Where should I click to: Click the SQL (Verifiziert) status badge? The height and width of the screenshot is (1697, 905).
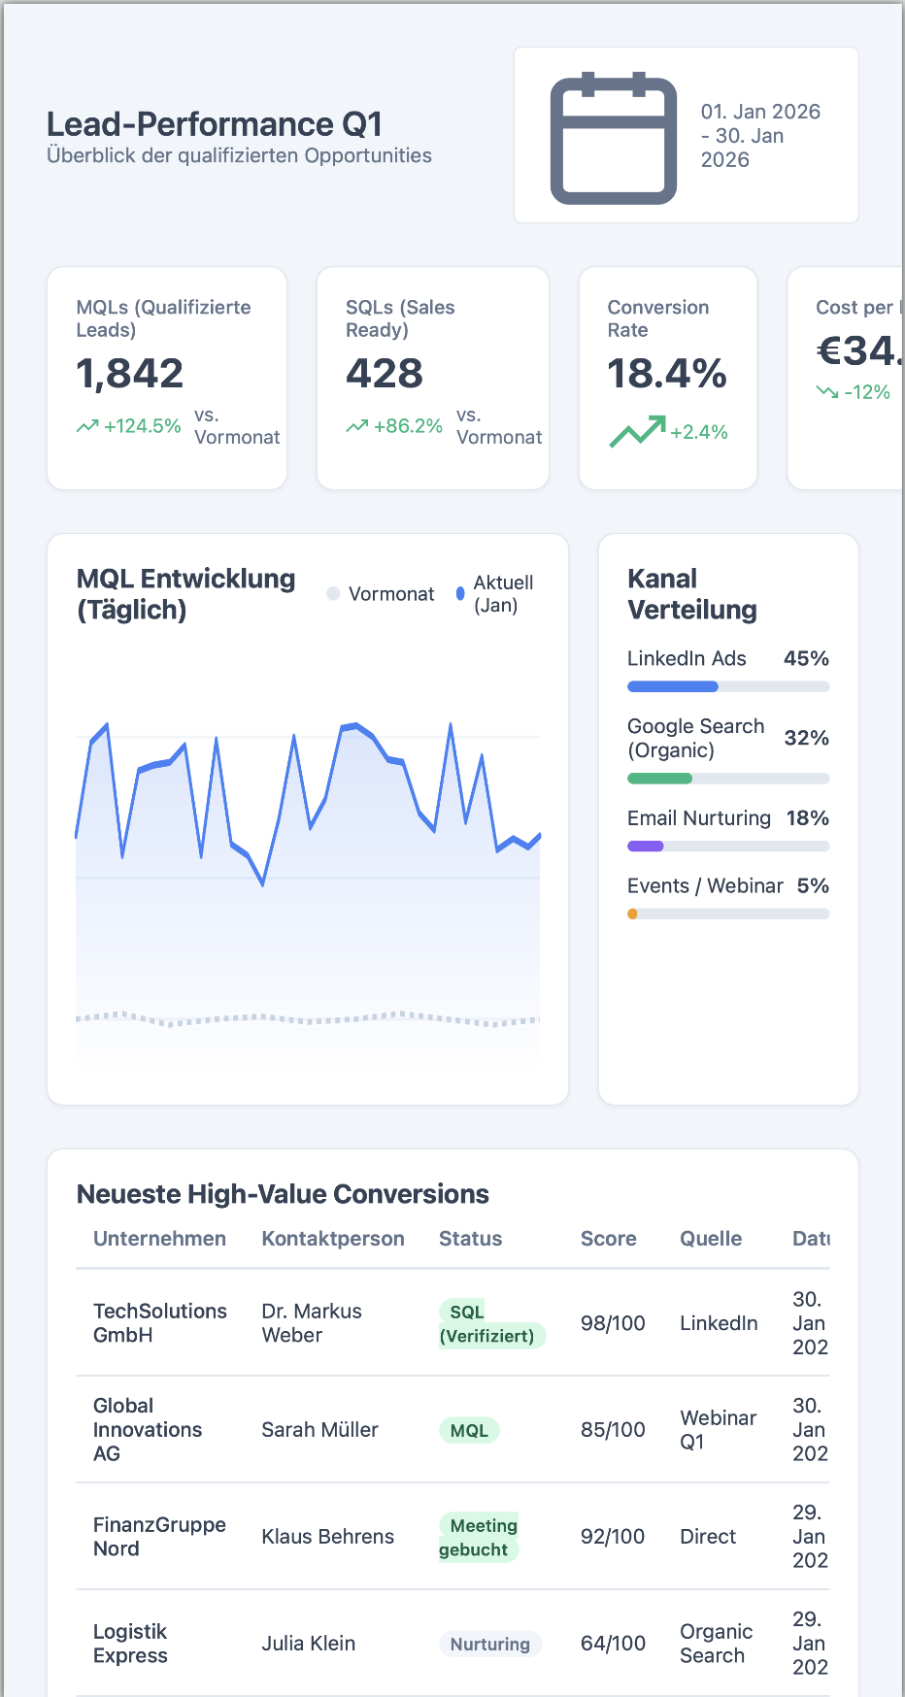click(x=491, y=1323)
